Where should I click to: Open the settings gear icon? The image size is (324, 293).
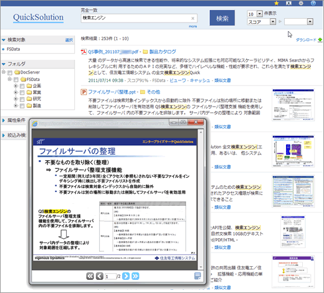[301, 3]
